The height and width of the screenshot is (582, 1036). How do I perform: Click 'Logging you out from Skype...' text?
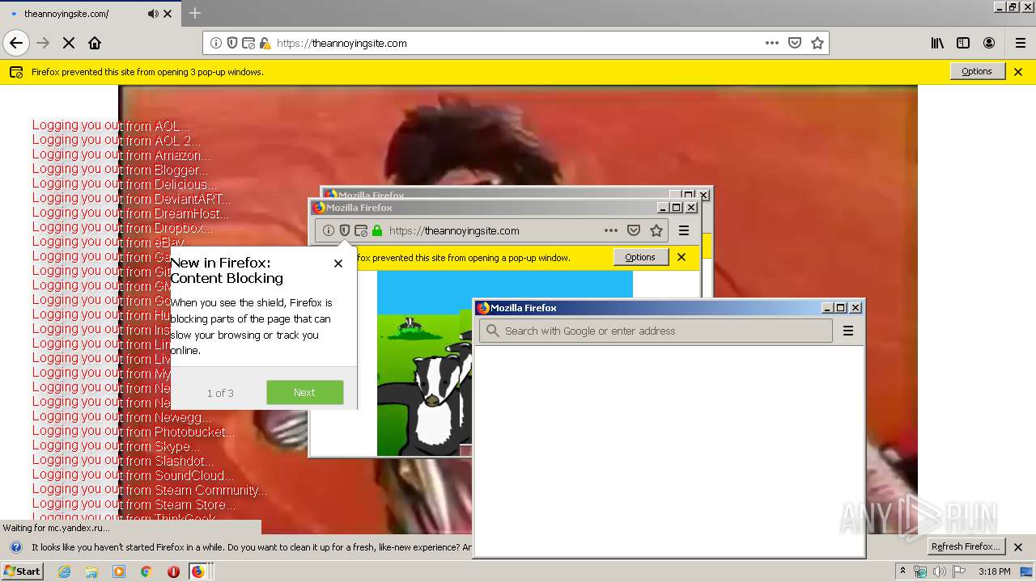[x=116, y=446]
